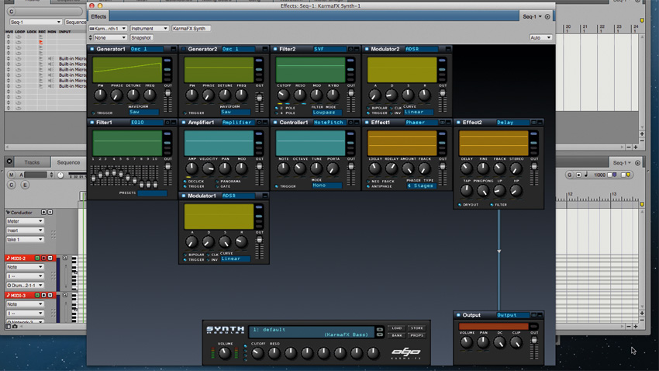
Task: Click the Amplifier1 VELOCITY knob
Action: coord(208,168)
